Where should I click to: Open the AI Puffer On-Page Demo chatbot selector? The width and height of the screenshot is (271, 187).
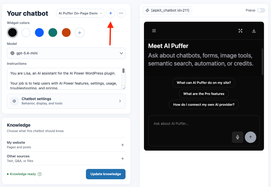tap(80, 13)
